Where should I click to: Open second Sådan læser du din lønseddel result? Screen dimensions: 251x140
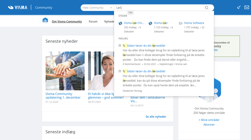(146, 71)
